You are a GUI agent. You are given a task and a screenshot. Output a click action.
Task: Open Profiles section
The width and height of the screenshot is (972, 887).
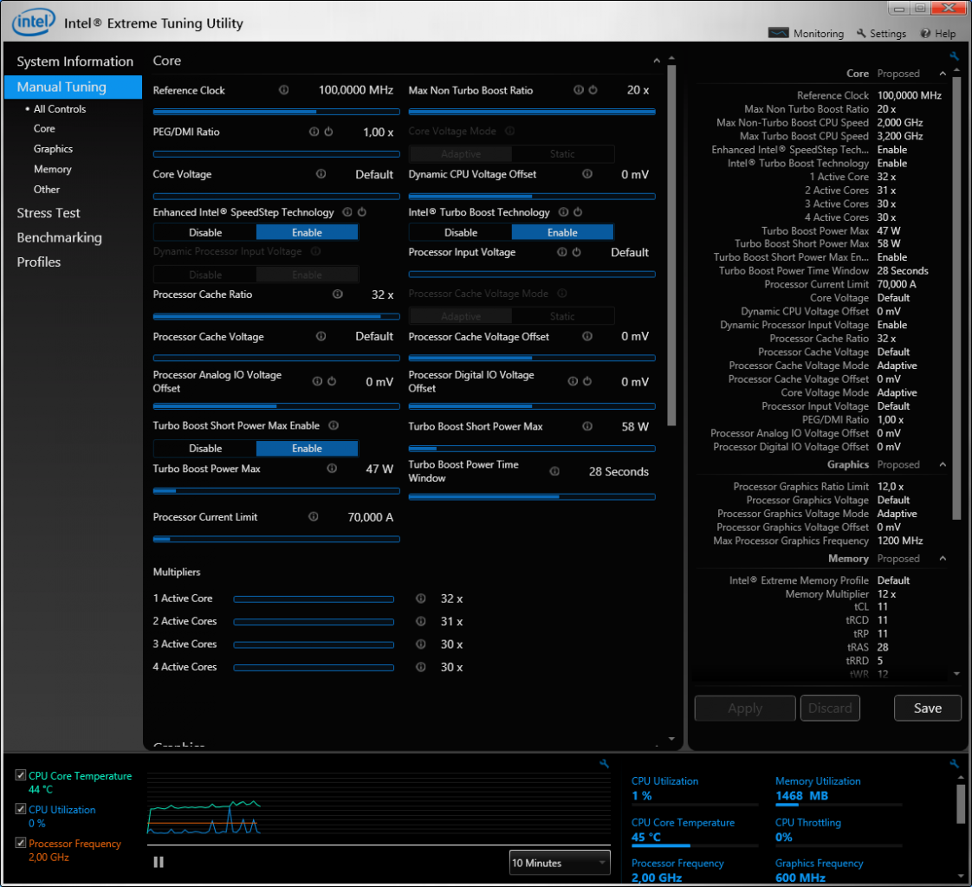click(38, 262)
